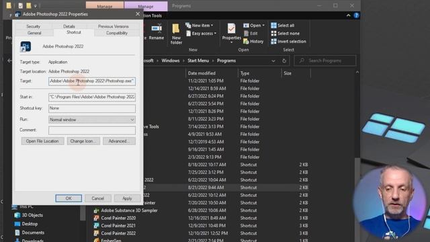Click the Shortcut key field
The height and width of the screenshot is (242, 430).
coord(92,108)
